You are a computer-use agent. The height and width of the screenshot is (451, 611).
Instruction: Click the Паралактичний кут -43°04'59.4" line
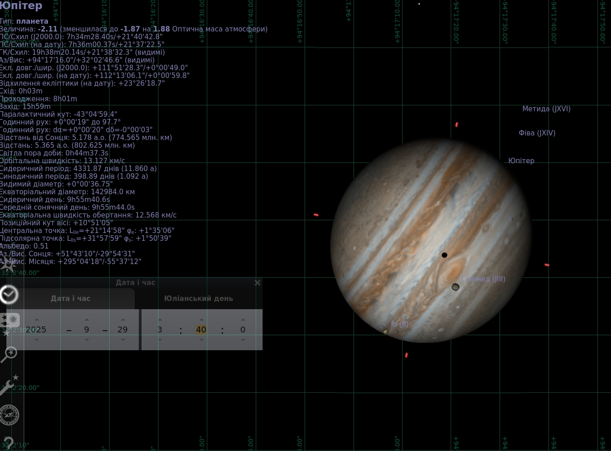click(59, 114)
